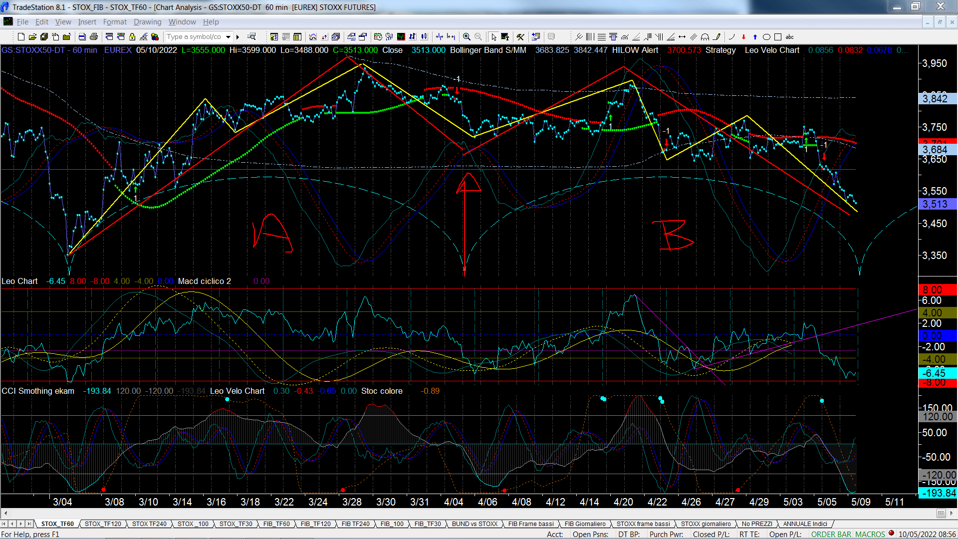Click the Zoom Out magnifier icon
Viewport: 958px width, 539px height.
478,36
